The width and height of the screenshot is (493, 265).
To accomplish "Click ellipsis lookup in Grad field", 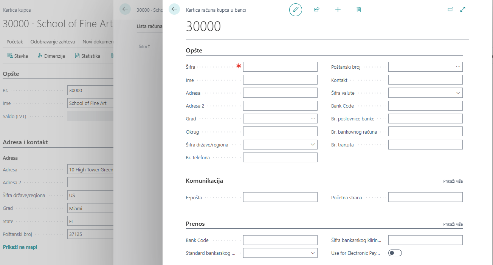I will [313, 119].
